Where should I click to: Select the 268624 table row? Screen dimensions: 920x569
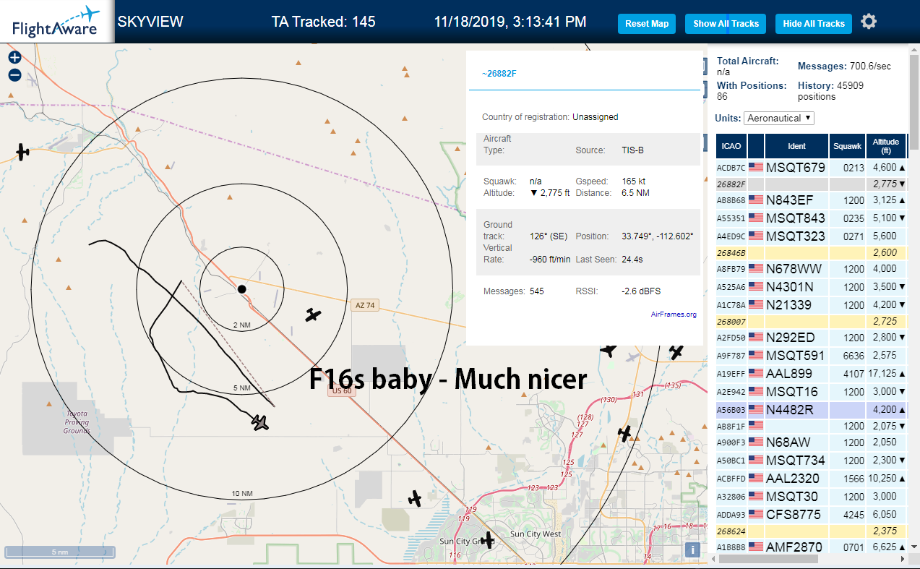[x=811, y=531]
